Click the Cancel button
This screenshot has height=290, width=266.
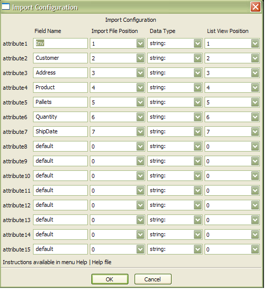(153, 279)
